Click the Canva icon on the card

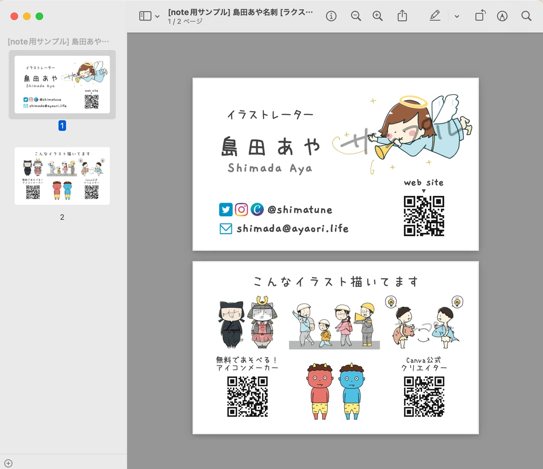257,209
